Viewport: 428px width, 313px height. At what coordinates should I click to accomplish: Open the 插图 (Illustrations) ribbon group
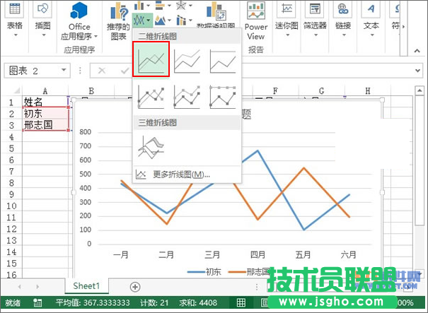tap(43, 19)
